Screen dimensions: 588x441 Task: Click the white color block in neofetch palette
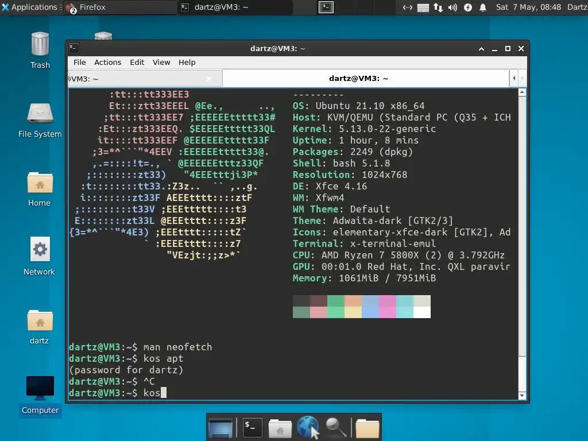[x=422, y=312]
